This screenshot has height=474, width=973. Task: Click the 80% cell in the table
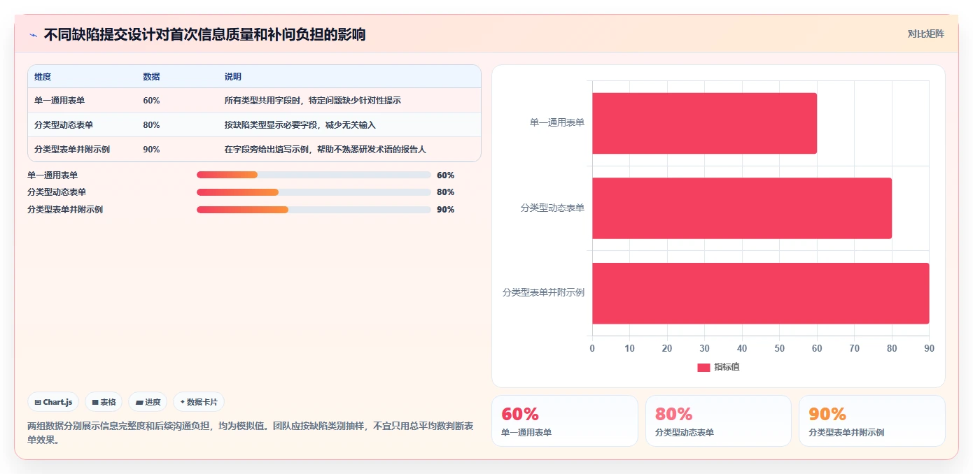(x=151, y=125)
